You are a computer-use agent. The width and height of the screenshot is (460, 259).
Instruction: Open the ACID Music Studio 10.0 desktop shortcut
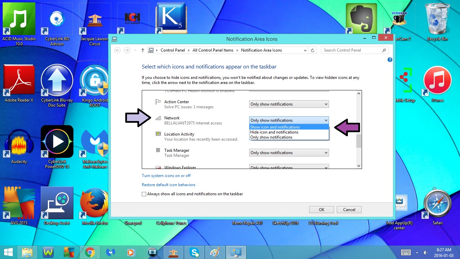click(x=19, y=24)
